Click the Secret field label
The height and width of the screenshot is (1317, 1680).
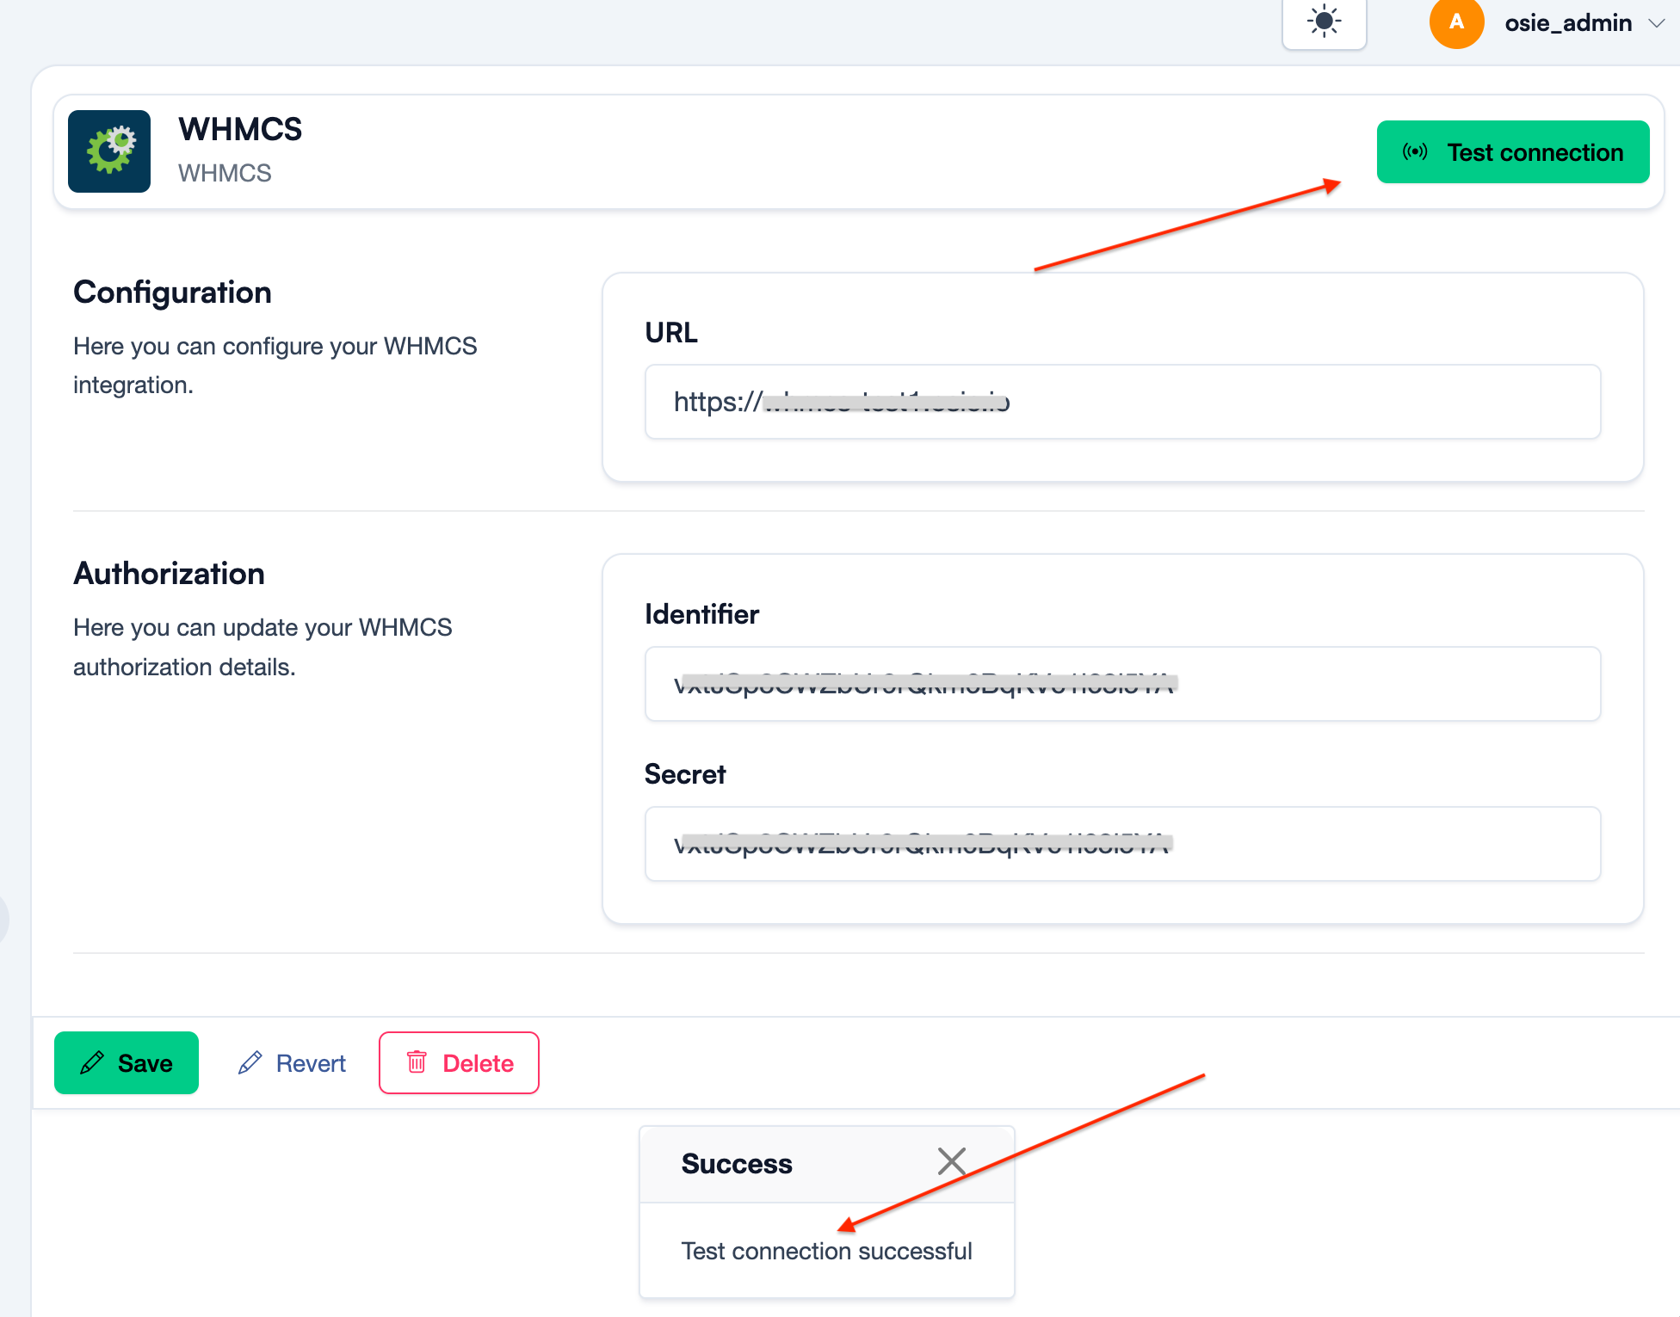pos(685,774)
